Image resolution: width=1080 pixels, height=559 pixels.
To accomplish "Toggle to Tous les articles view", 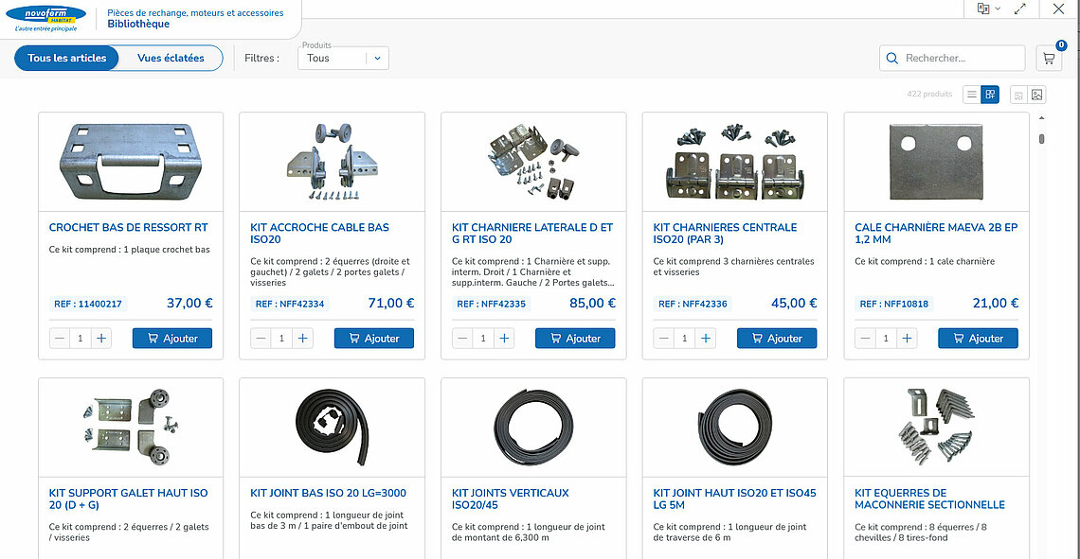I will [67, 58].
